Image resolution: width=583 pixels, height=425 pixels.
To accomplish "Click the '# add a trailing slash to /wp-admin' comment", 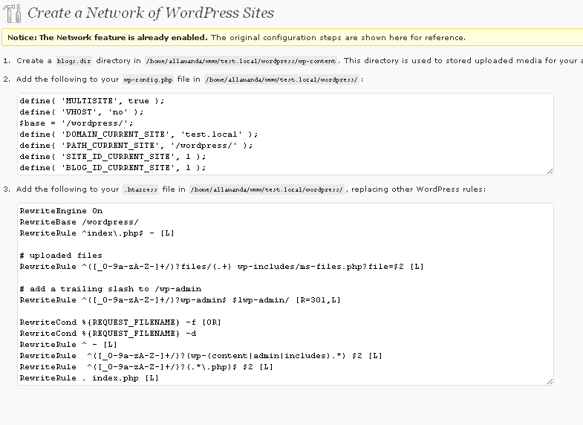I will click(x=111, y=289).
